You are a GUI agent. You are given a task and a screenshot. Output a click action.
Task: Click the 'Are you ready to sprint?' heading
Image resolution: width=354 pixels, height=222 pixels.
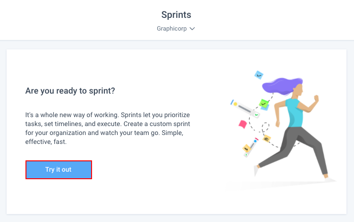70,91
